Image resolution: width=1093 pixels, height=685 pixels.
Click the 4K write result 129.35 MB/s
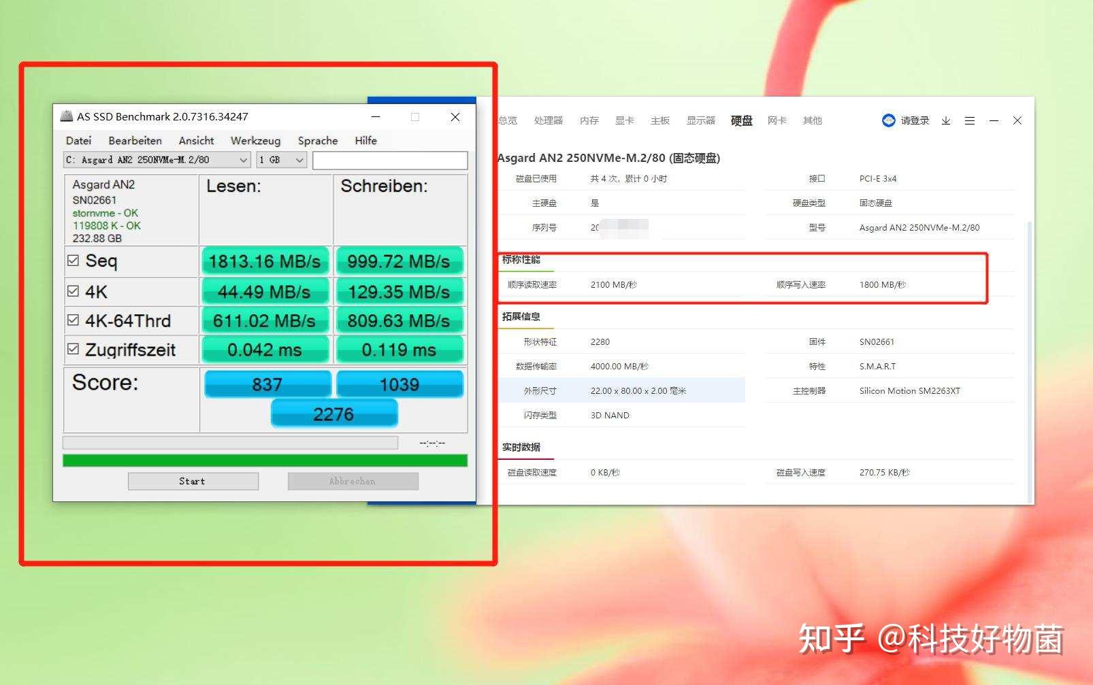[399, 292]
